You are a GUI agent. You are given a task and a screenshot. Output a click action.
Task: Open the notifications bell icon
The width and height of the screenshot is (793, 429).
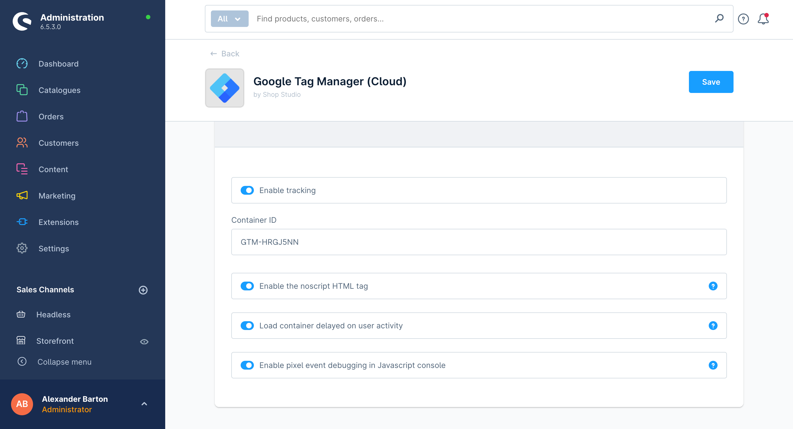763,19
